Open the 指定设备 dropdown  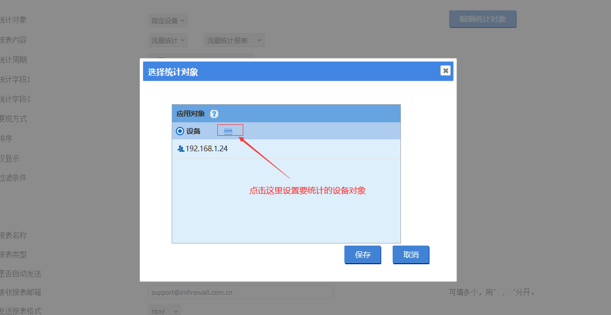(x=168, y=21)
